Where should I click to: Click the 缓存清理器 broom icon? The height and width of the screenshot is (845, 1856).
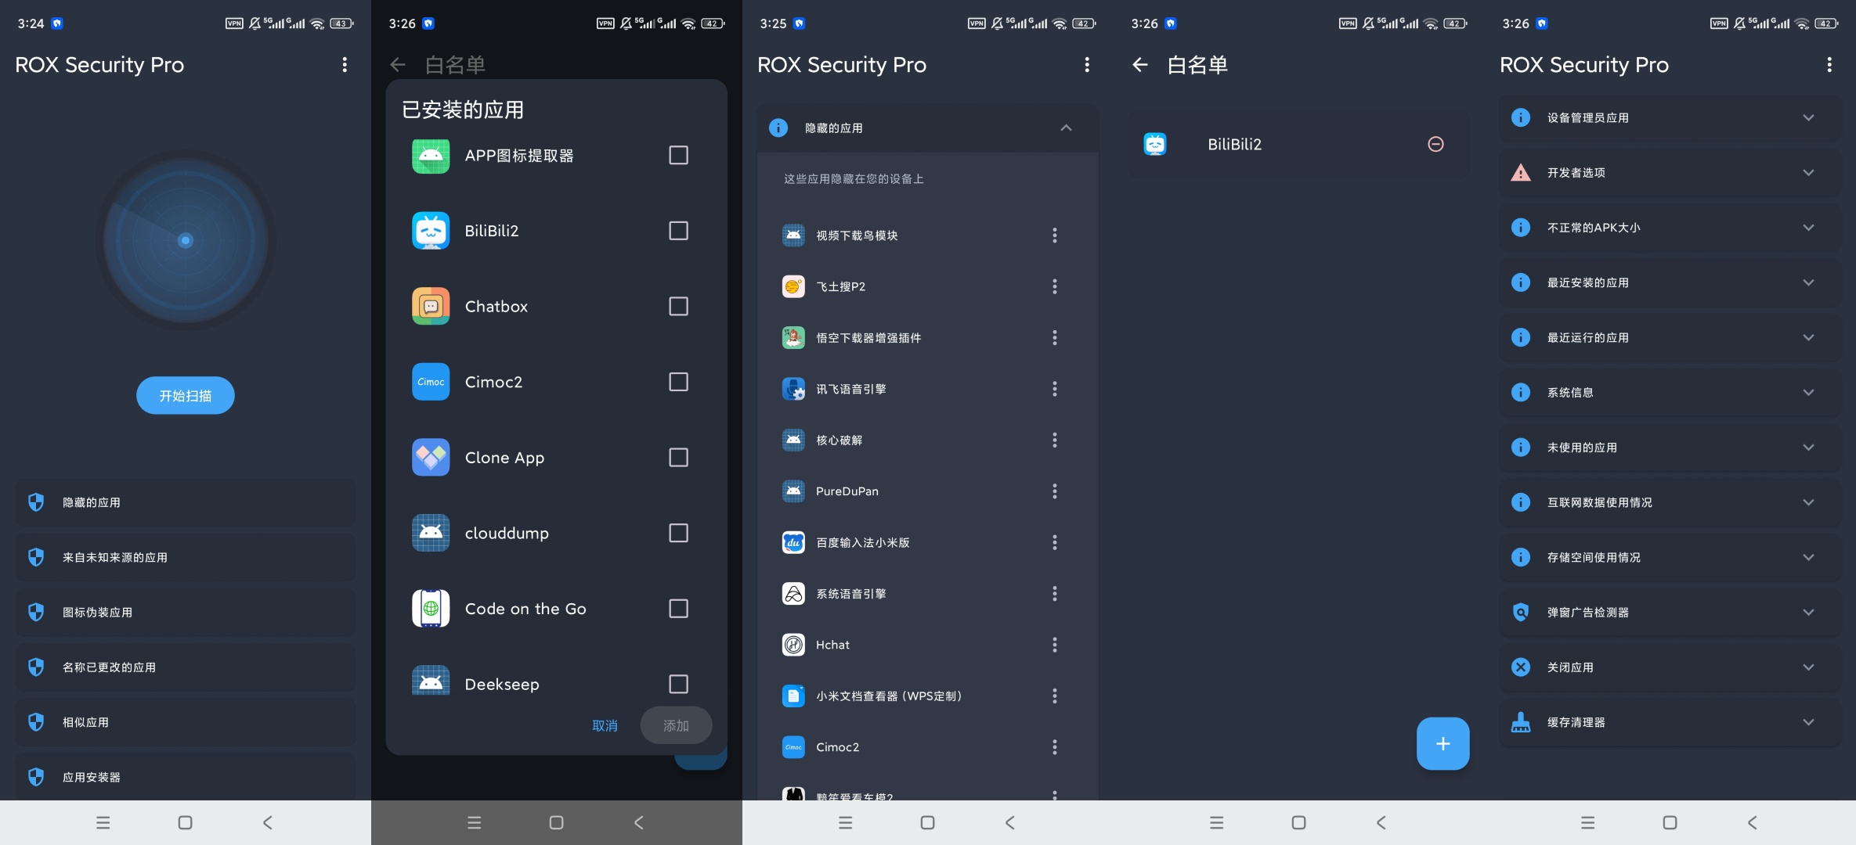coord(1521,722)
